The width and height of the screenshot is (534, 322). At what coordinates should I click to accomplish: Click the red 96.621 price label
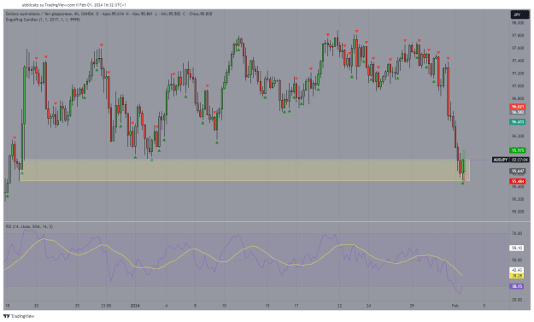tap(518, 107)
